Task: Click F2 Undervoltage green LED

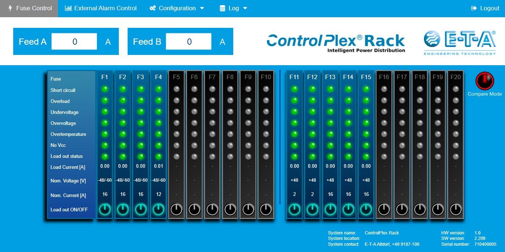Action: 123,111
